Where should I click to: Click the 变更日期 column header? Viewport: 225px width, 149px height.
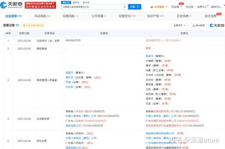(x=24, y=33)
